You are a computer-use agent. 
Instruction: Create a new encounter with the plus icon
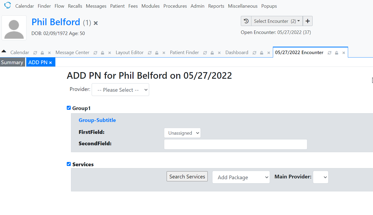pos(307,21)
